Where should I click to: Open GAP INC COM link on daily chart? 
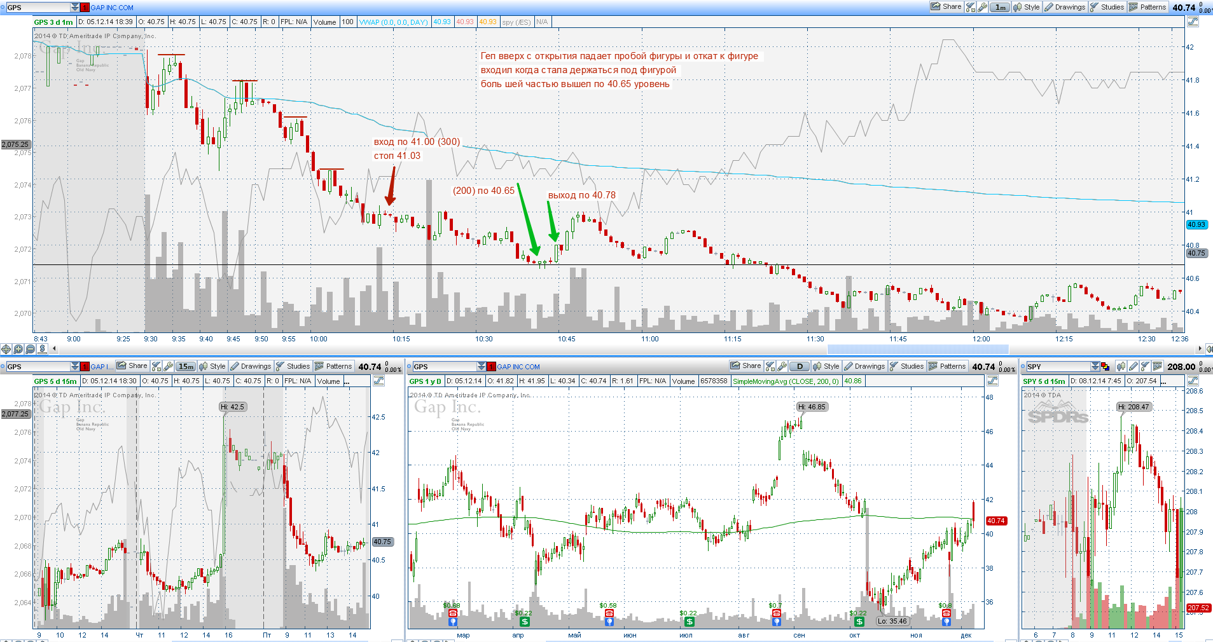518,367
